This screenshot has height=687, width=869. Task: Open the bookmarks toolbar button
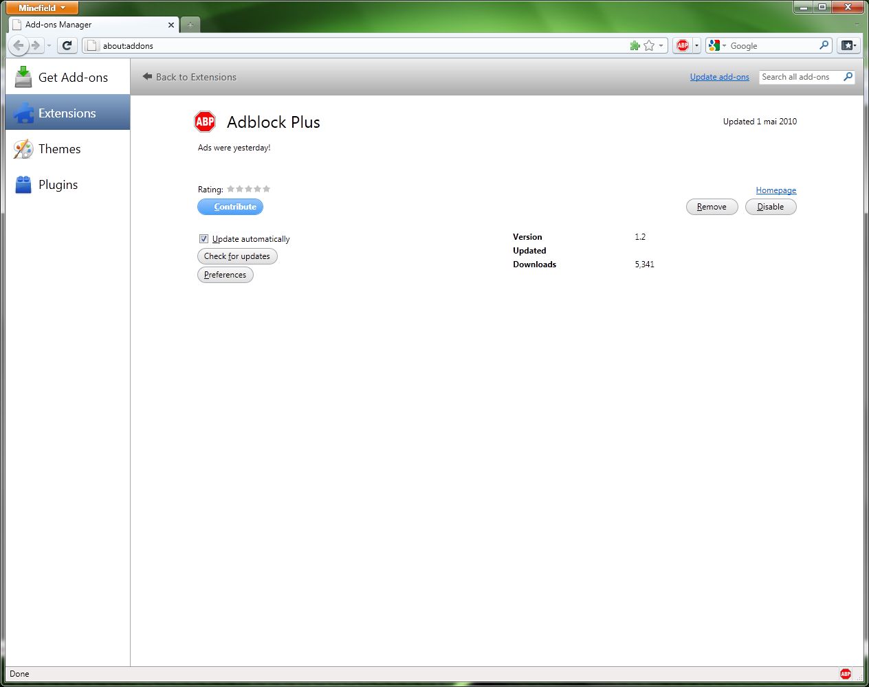click(848, 45)
